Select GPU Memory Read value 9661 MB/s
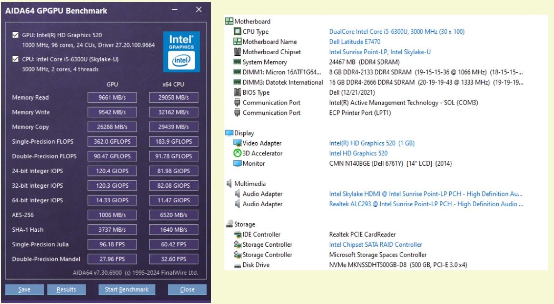Screen dimensions: 554x304 (112, 98)
